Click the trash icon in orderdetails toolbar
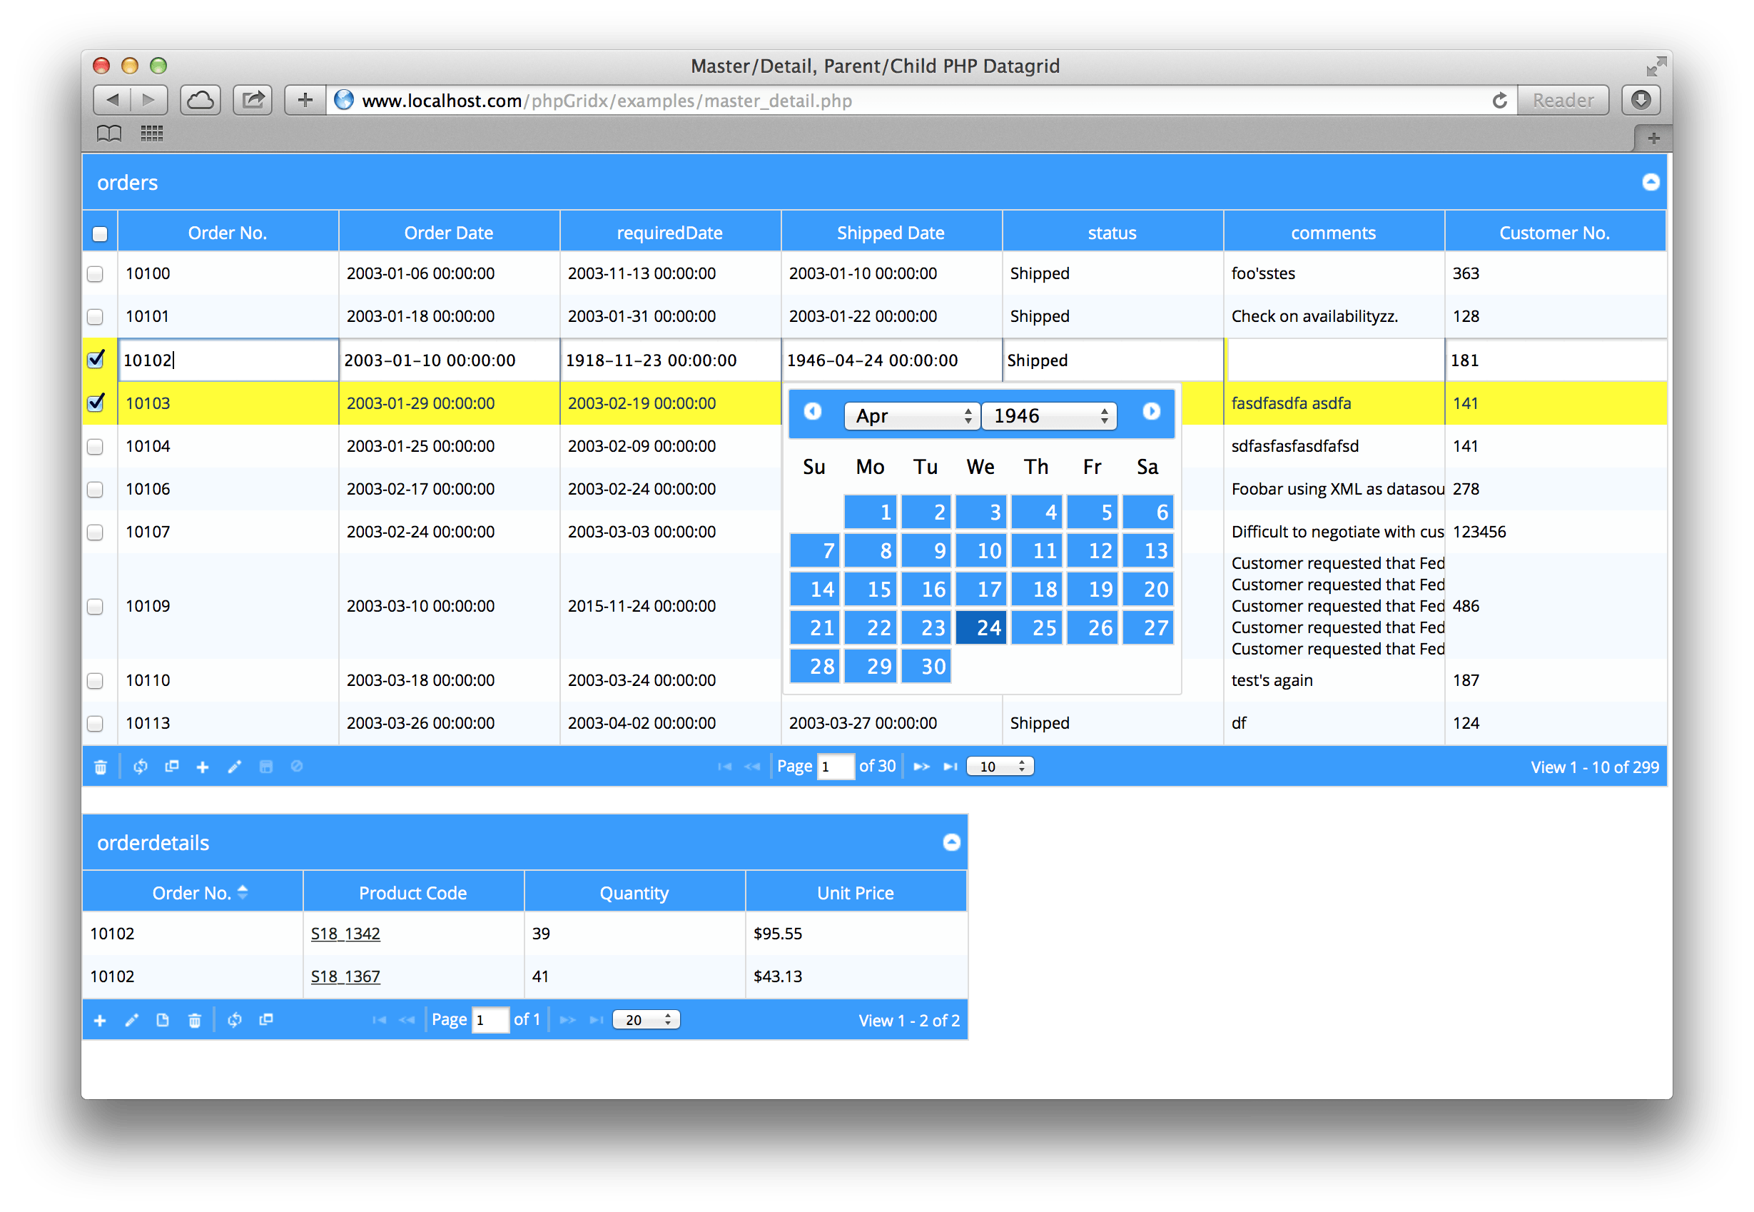Viewport: 1754px width, 1212px height. pos(194,1020)
